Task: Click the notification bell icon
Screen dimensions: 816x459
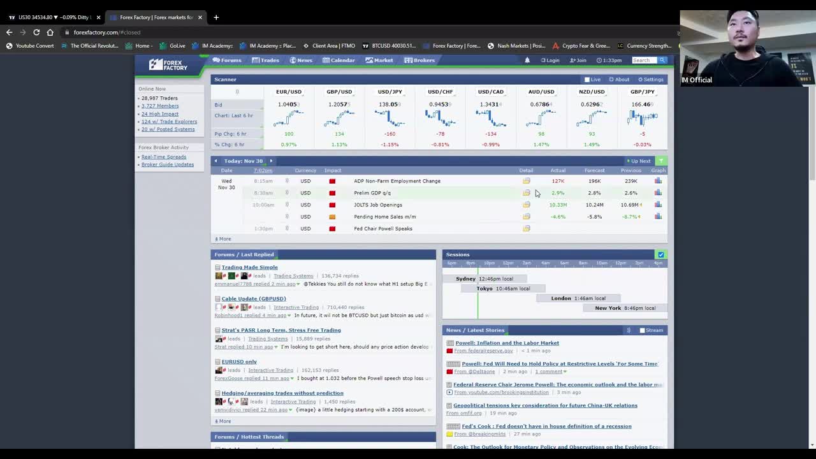Action: point(527,60)
